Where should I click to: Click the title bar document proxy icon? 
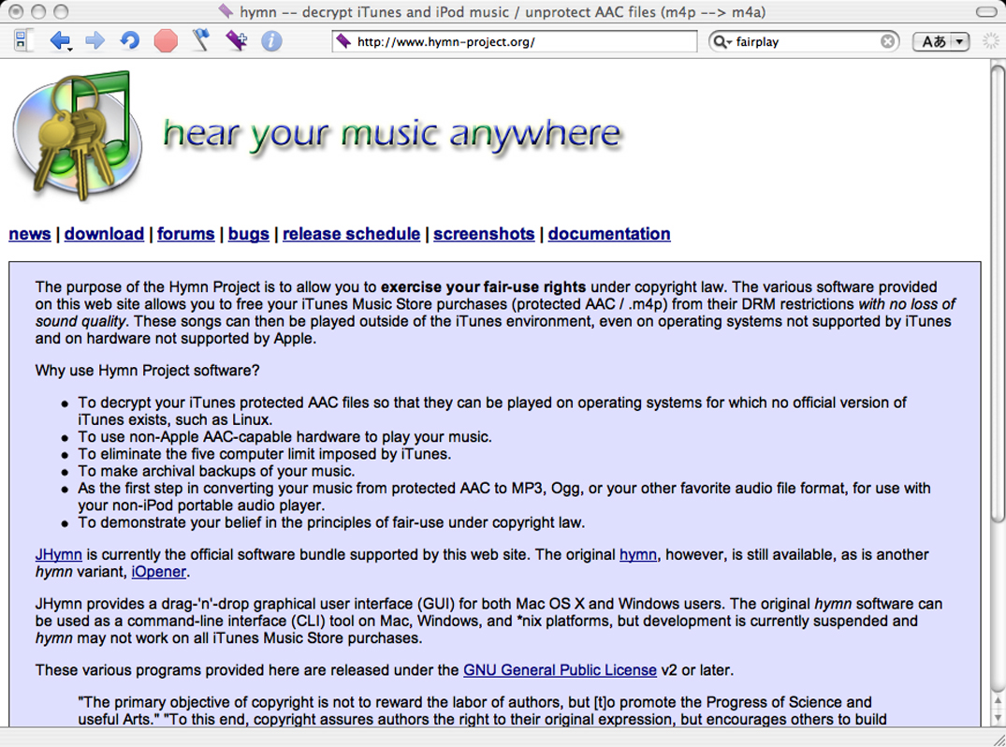226,11
